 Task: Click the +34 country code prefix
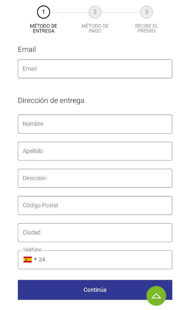pos(39,259)
